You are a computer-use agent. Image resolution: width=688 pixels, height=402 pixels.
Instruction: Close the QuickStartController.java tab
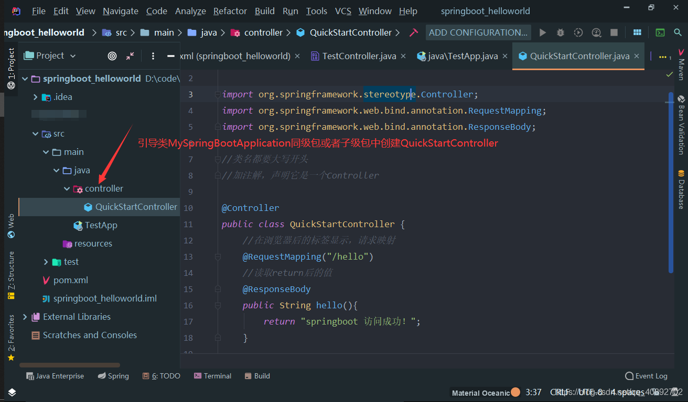point(637,56)
